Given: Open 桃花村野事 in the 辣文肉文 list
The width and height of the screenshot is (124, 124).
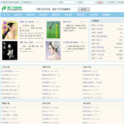Looking at the screenshot, I should [87, 115].
